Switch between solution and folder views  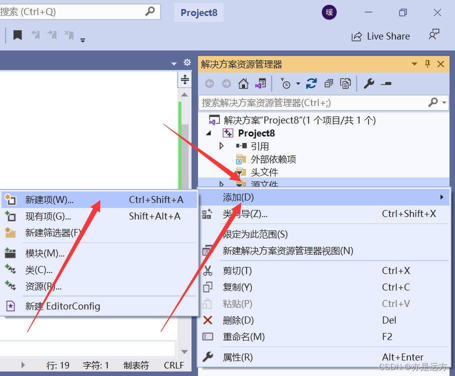(260, 83)
